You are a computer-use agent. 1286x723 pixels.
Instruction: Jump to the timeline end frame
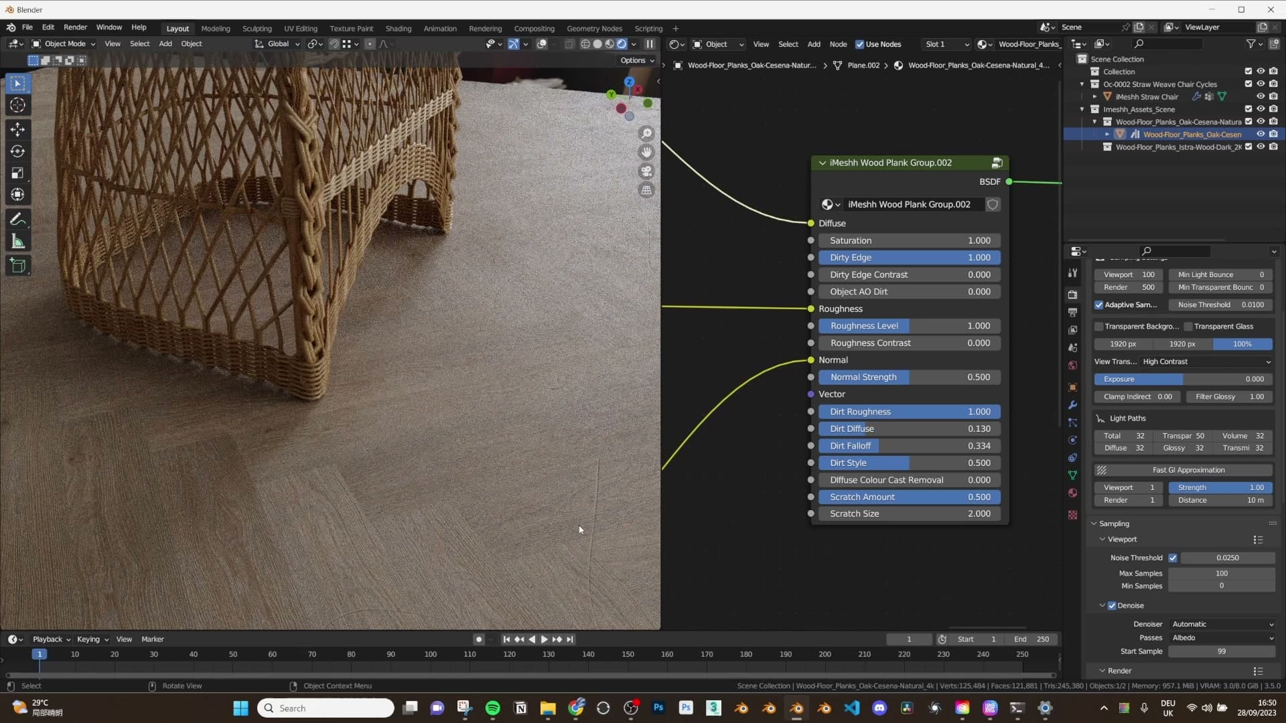[570, 639]
